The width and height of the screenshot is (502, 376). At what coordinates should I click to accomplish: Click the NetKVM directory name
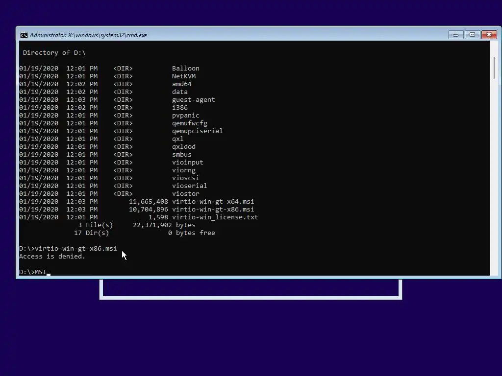184,76
